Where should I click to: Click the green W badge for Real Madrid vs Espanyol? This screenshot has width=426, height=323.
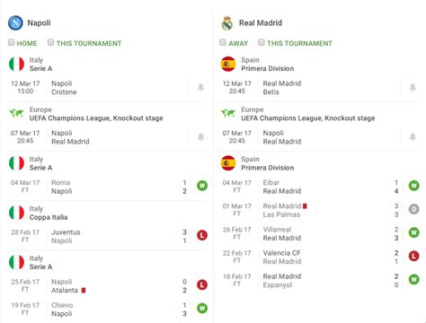[414, 280]
